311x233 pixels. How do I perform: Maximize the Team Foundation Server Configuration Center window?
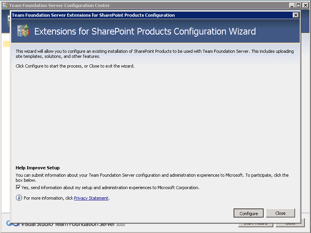tap(298, 5)
